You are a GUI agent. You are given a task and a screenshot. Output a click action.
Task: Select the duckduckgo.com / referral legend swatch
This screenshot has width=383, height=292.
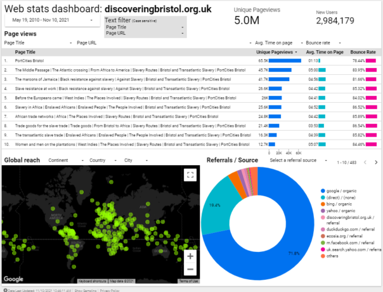click(x=323, y=229)
